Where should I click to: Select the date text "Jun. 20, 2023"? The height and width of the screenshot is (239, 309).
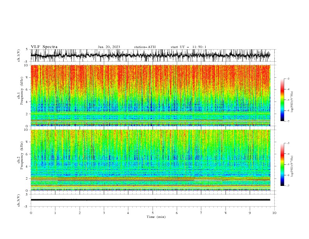(x=109, y=47)
